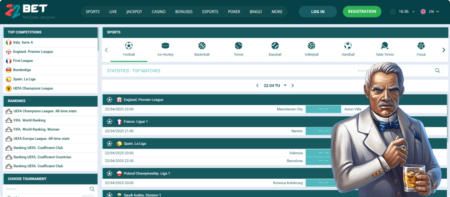Click the France flag in Ligue 1 header

(x=119, y=122)
